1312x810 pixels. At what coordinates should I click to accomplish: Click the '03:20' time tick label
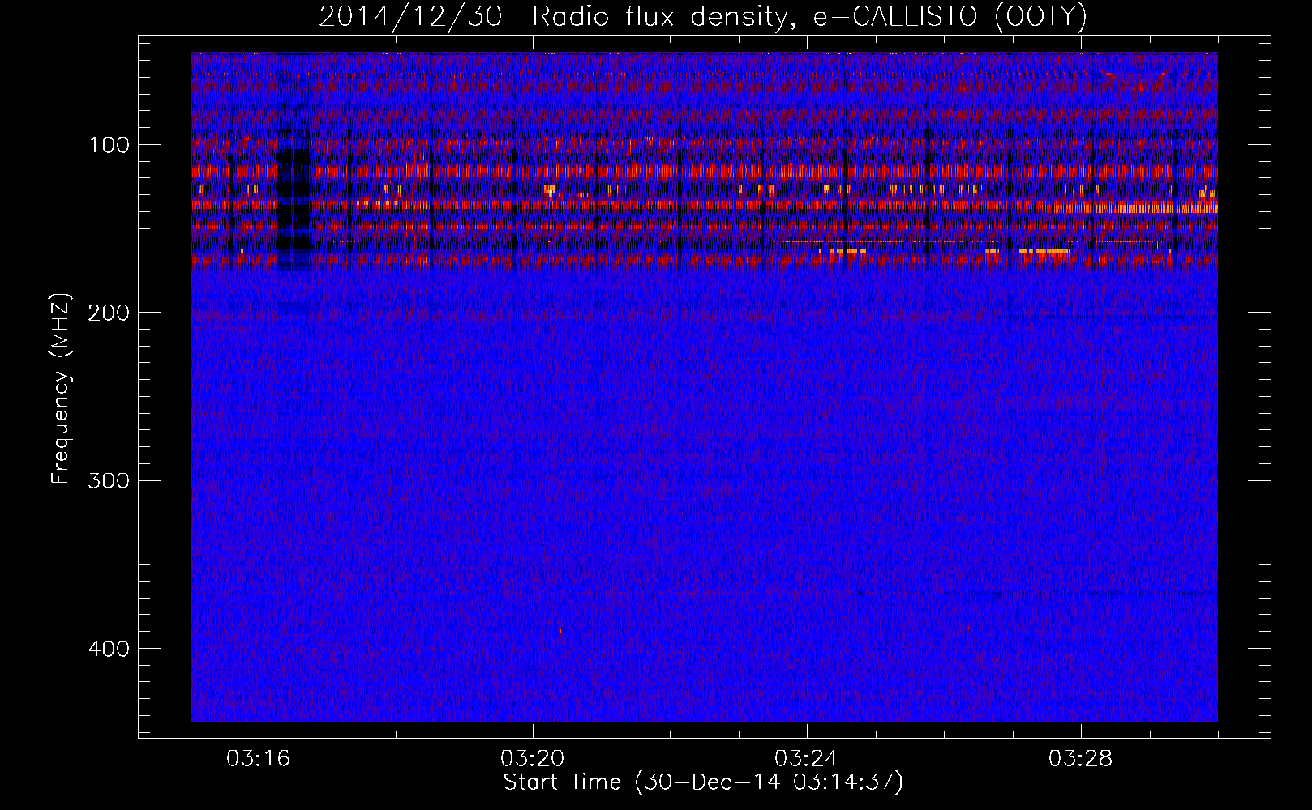click(533, 759)
